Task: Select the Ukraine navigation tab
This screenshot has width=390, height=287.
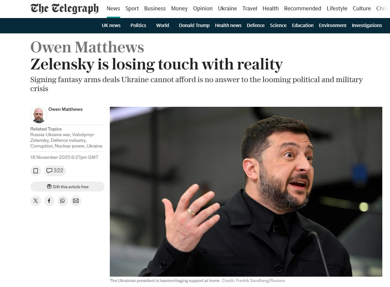Action: click(227, 8)
